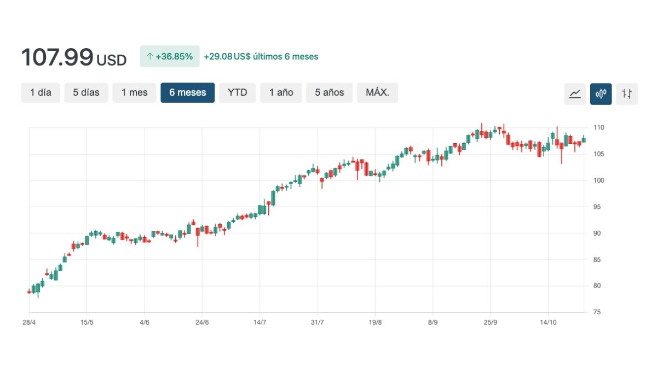Viewport: 657px width, 369px height.
Task: Display the 5 años history
Action: coord(329,92)
